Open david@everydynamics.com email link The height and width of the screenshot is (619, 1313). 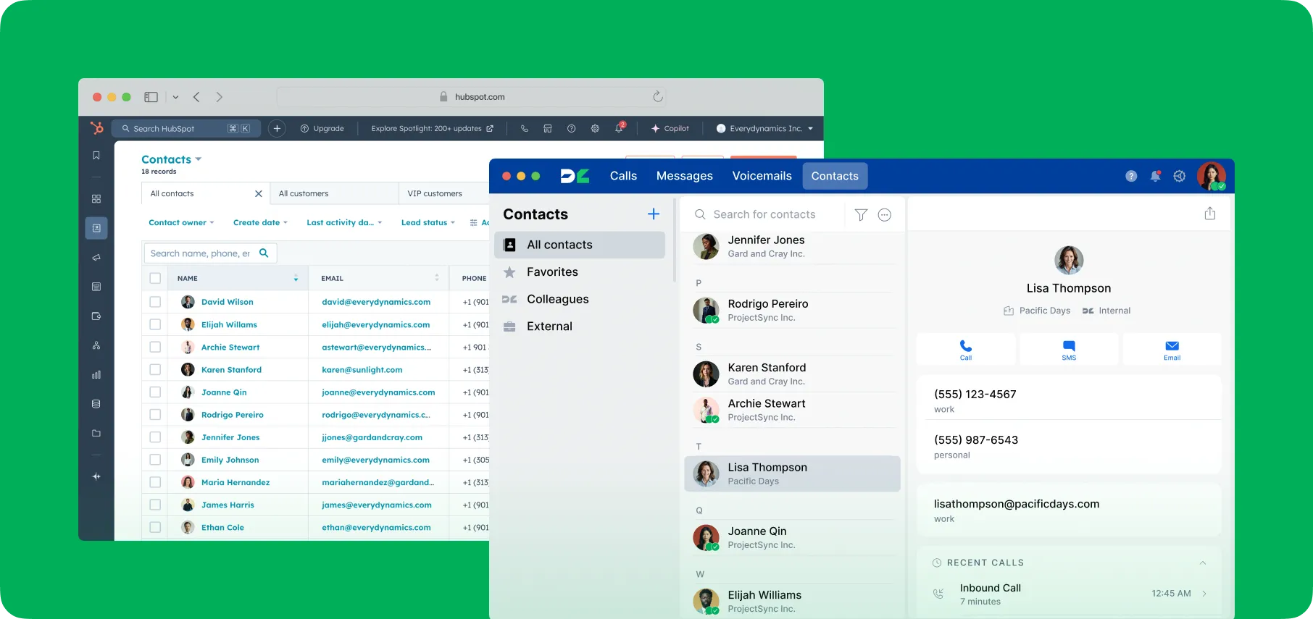point(376,302)
